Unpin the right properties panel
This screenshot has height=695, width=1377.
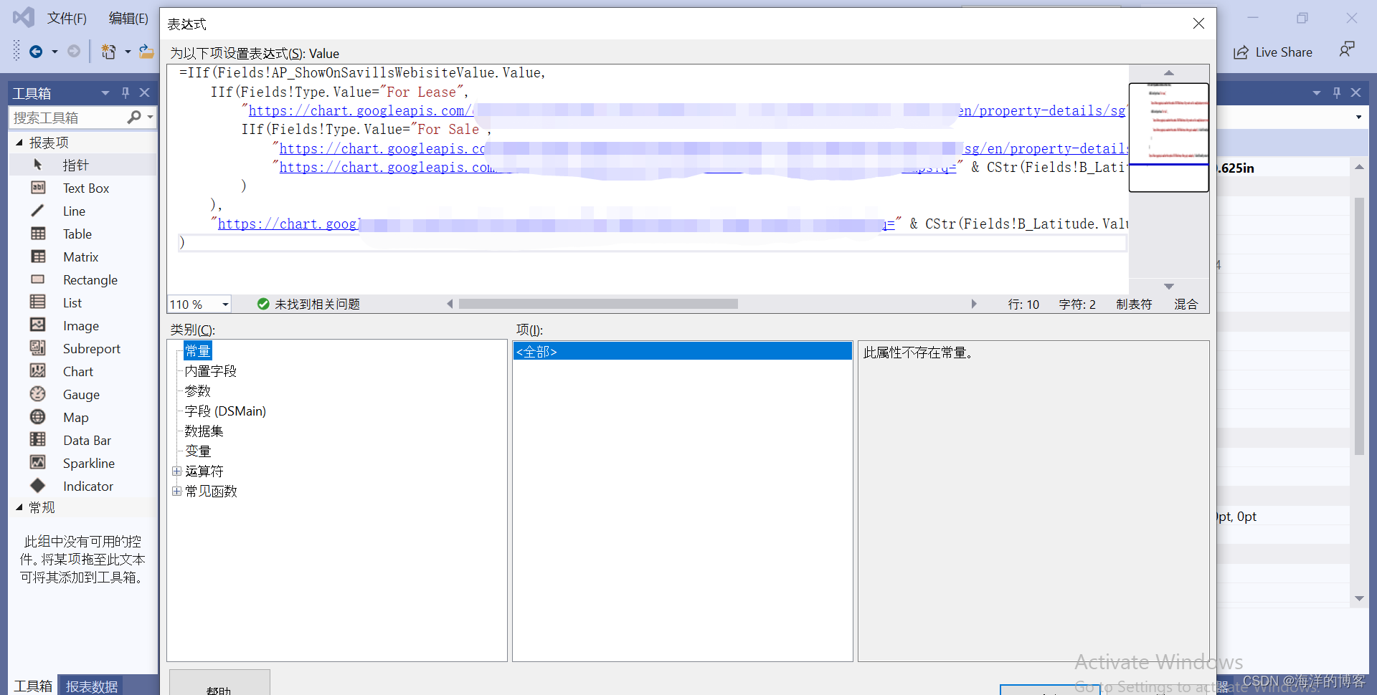pos(1336,92)
